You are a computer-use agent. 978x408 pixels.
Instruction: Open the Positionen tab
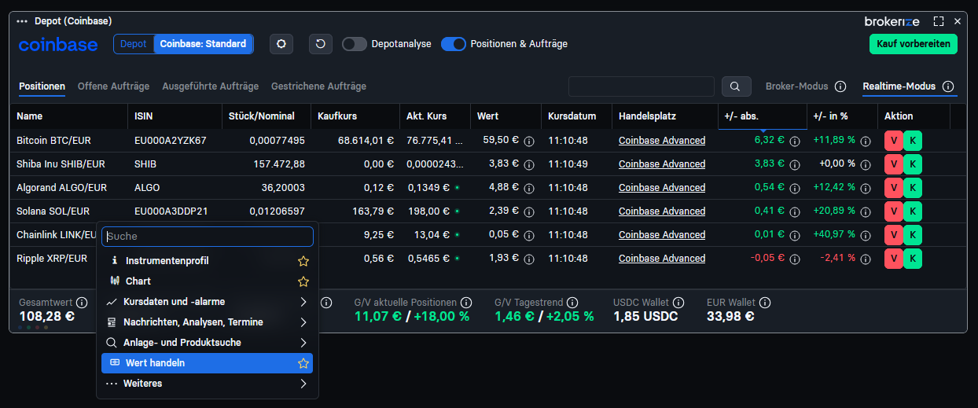(42, 86)
